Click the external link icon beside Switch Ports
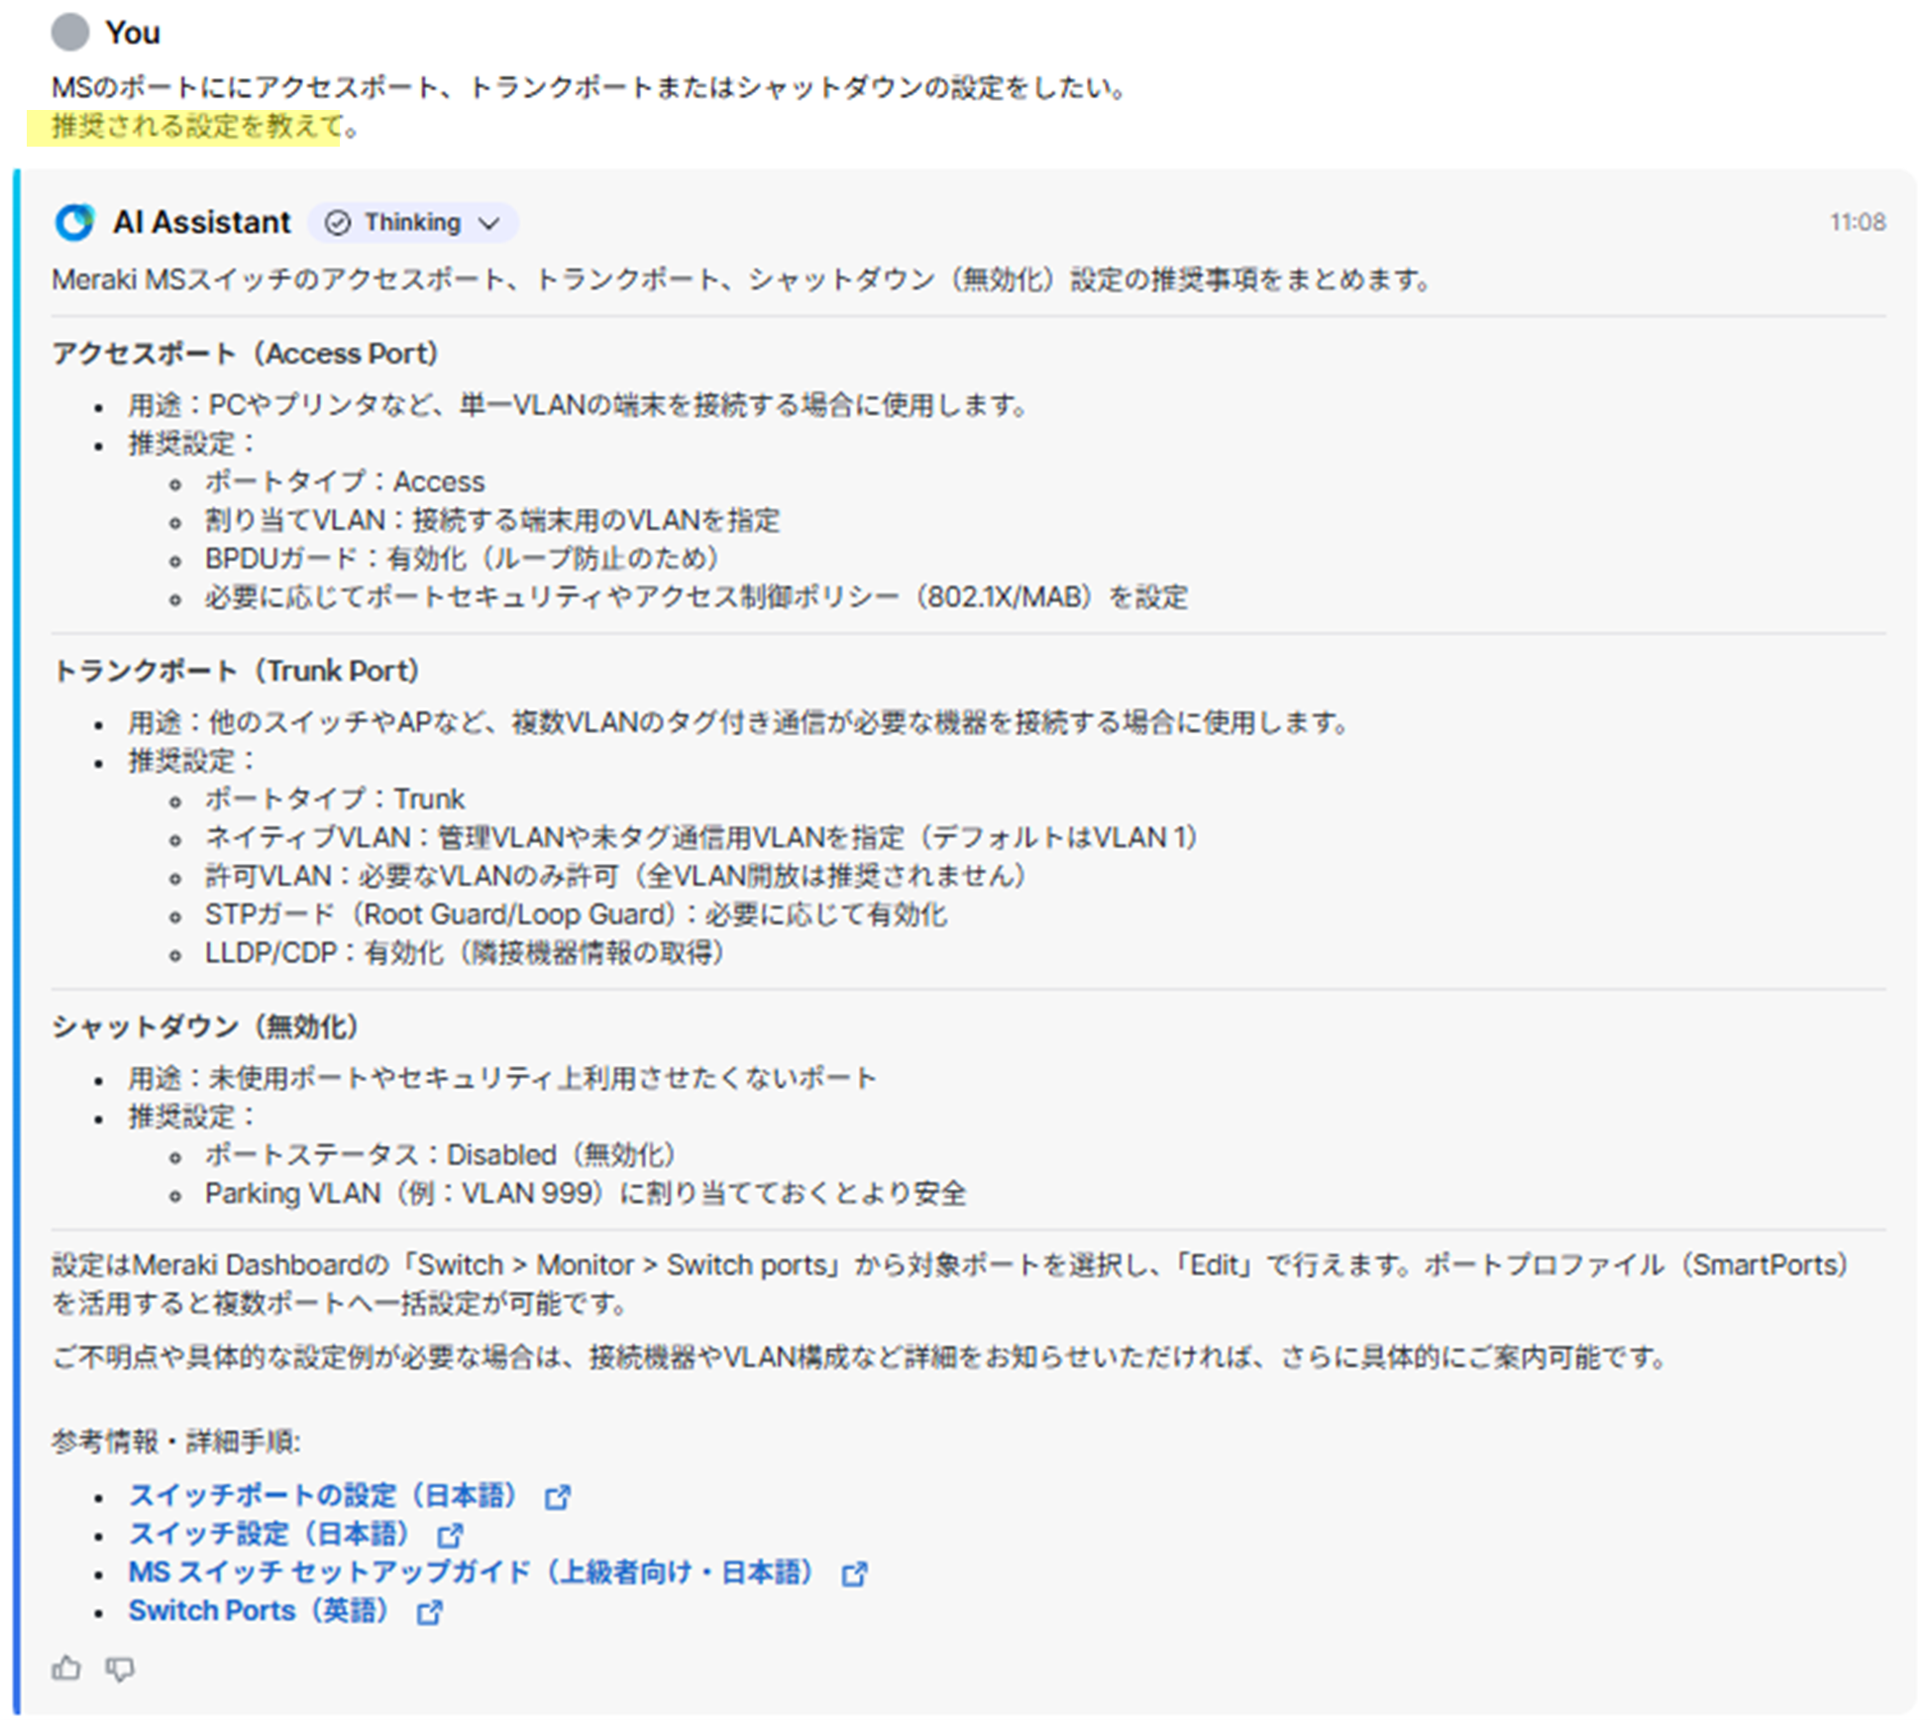Image resolution: width=1930 pixels, height=1720 pixels. pyautogui.click(x=430, y=1611)
